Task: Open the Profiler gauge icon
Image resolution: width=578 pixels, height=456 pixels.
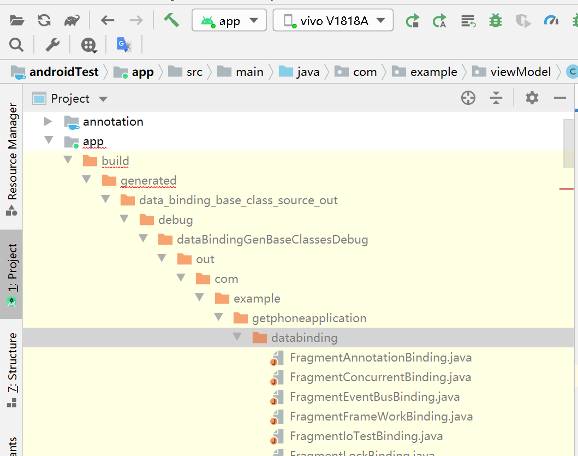Action: [x=551, y=20]
